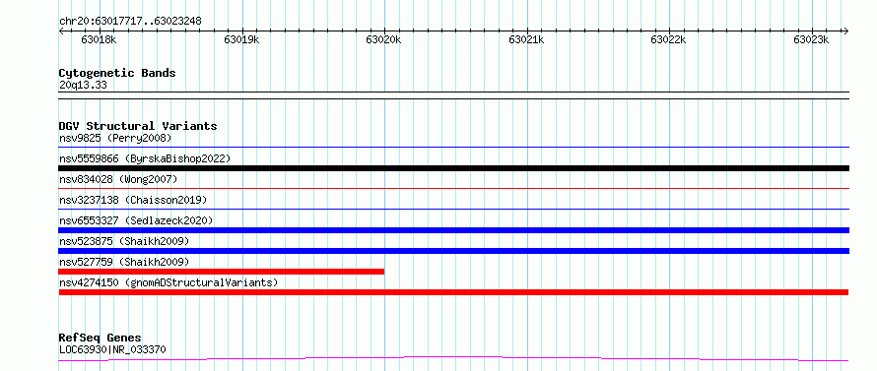Click the nsv4274150 (gnomADStructuralVariants) label
877x371 pixels.
169,282
